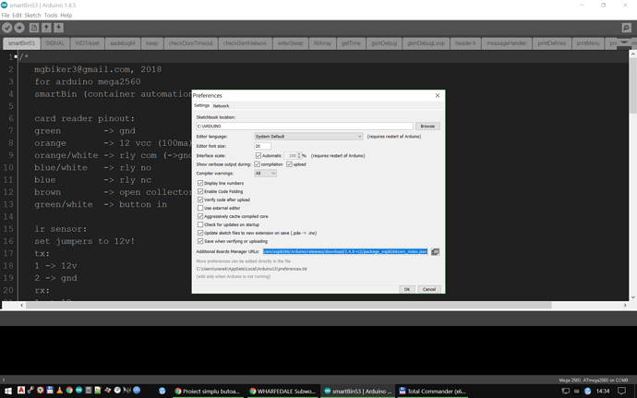Open the Windows Start button
637x398 pixels.
(x=8, y=391)
